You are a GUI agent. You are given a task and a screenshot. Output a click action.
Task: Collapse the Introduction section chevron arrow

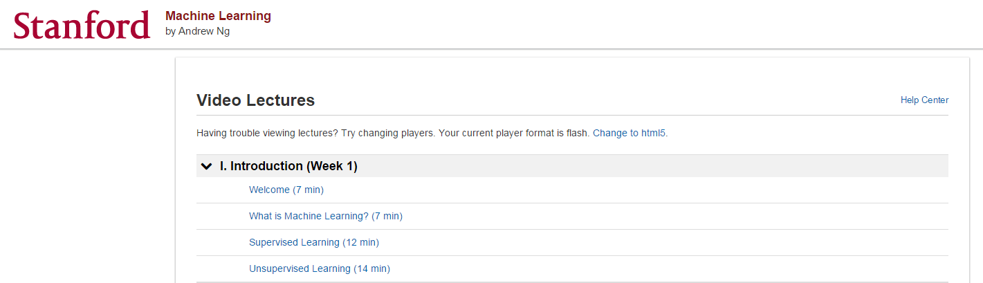tap(206, 166)
